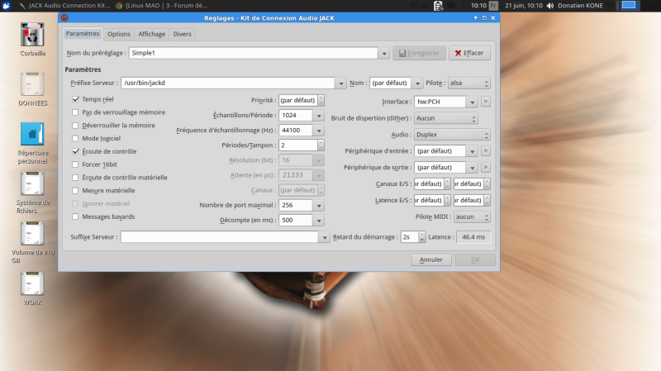Click the Nom du préréglage Simple1 field

254,53
